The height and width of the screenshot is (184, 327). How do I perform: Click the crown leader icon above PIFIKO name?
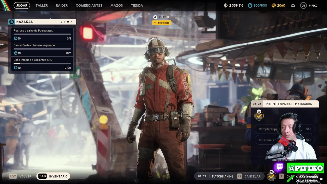(155, 17)
